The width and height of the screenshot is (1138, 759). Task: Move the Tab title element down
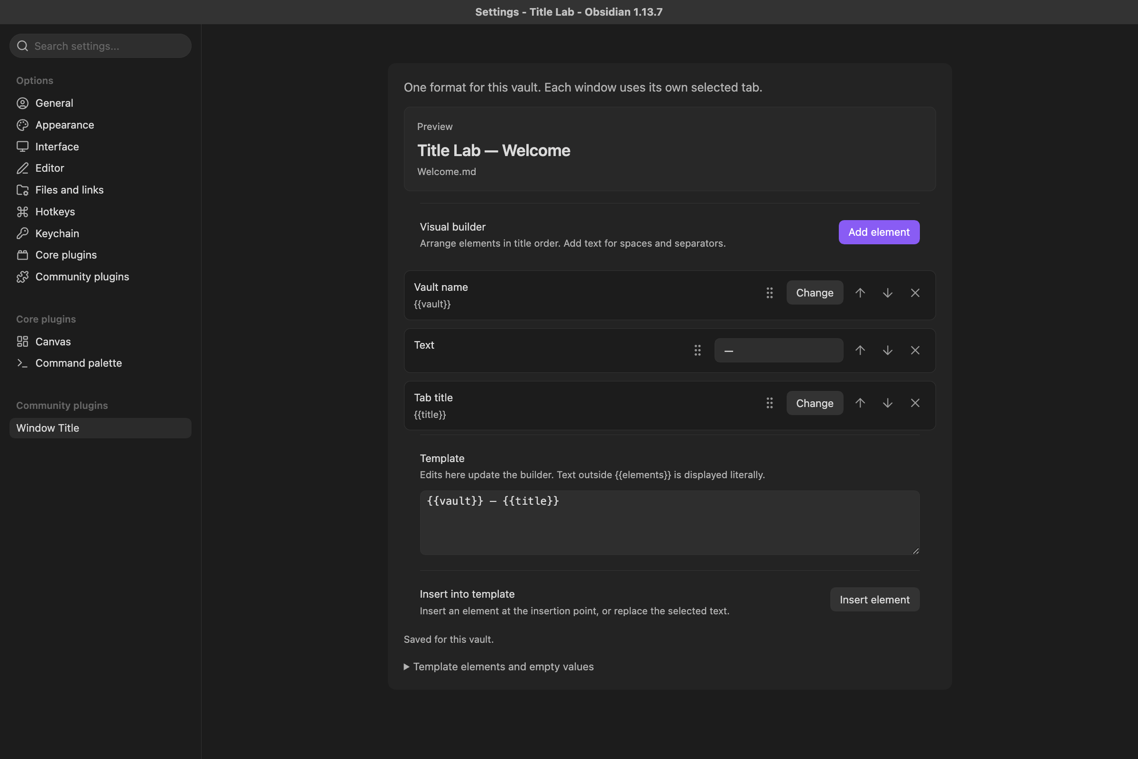click(887, 403)
